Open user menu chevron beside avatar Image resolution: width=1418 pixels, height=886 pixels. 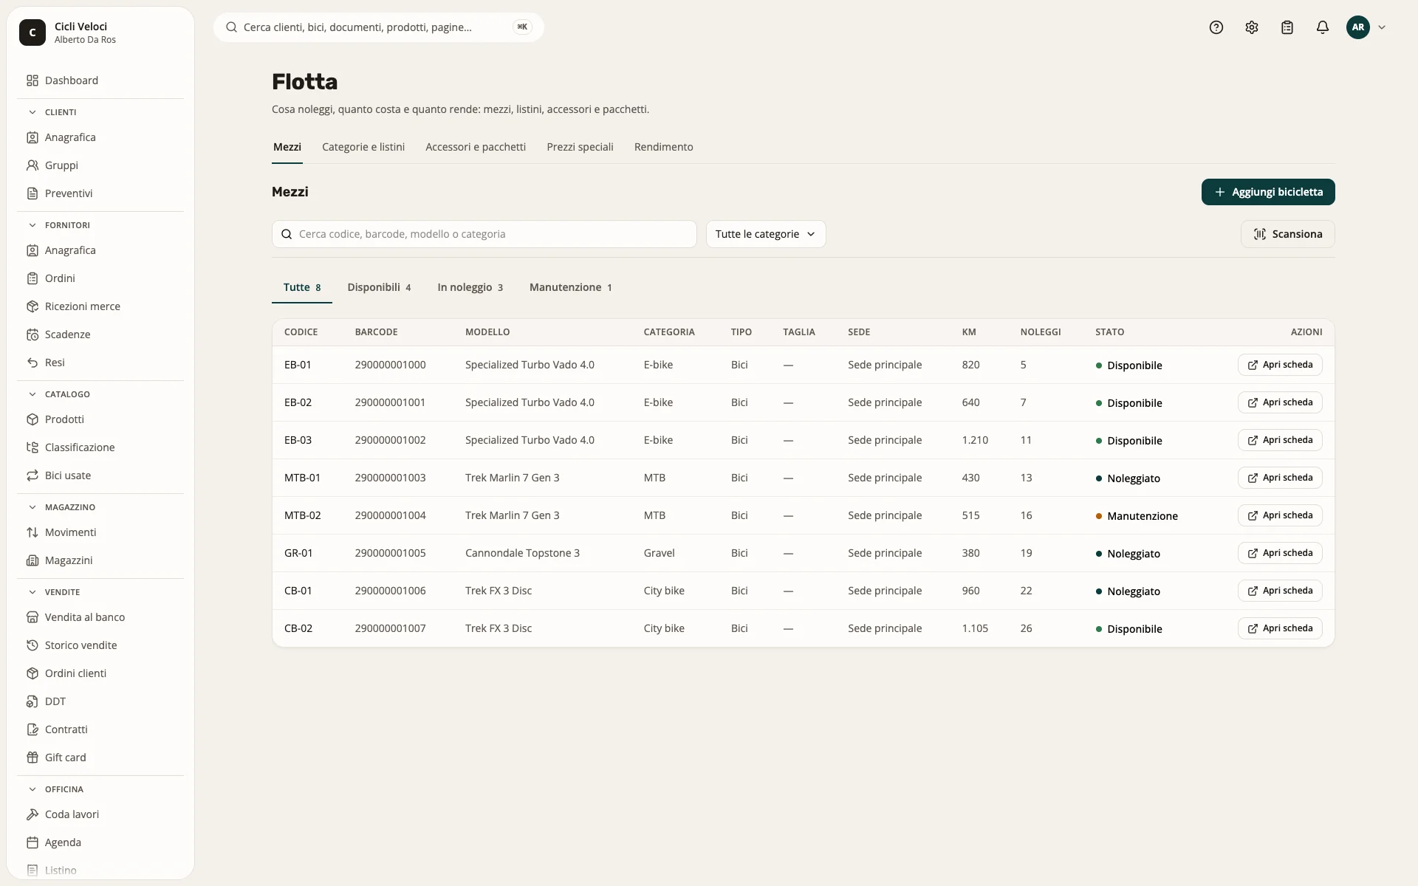tap(1382, 27)
